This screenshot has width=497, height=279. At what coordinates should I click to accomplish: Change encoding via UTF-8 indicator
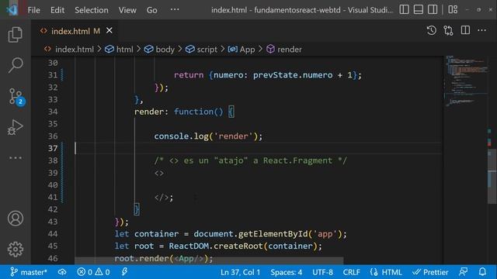(323, 272)
